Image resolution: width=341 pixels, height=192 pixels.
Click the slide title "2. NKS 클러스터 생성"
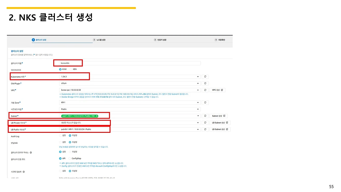(x=51, y=17)
